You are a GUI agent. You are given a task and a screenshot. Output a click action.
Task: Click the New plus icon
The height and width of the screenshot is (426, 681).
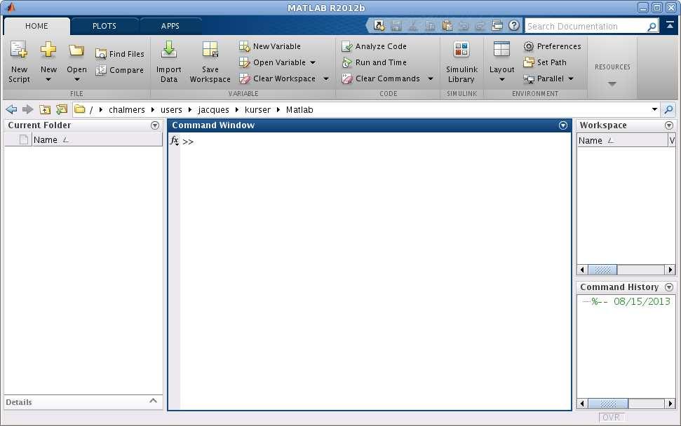coord(48,50)
